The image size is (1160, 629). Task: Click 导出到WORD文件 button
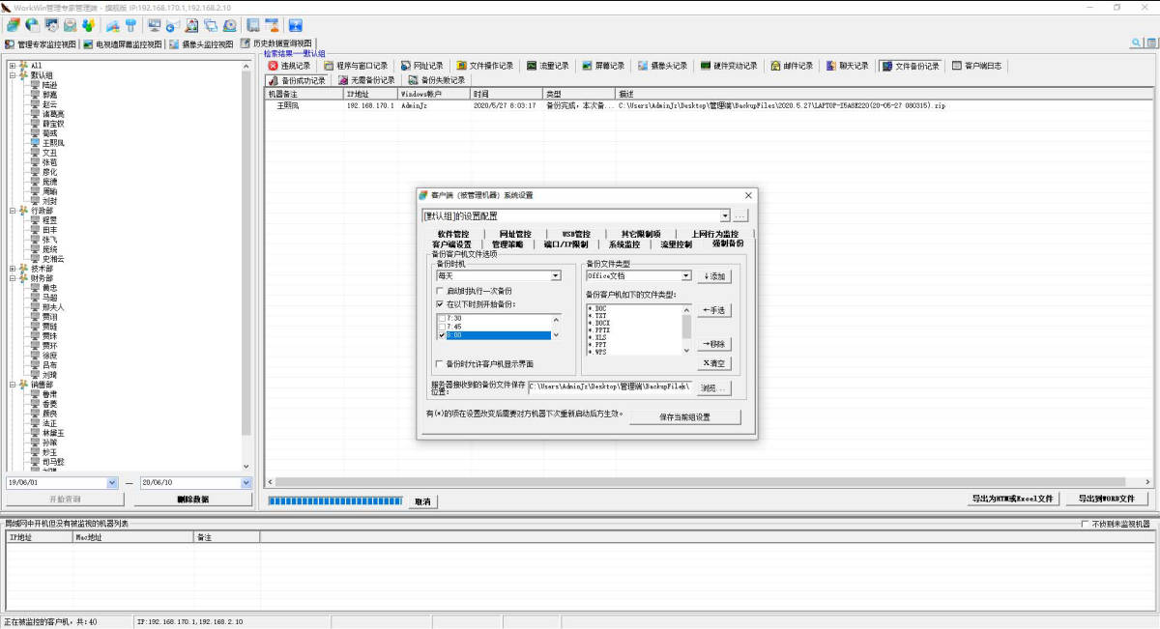pyautogui.click(x=1106, y=499)
